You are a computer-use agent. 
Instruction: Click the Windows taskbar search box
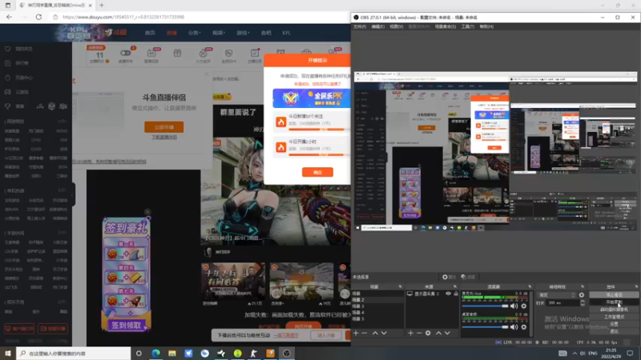pos(74,353)
